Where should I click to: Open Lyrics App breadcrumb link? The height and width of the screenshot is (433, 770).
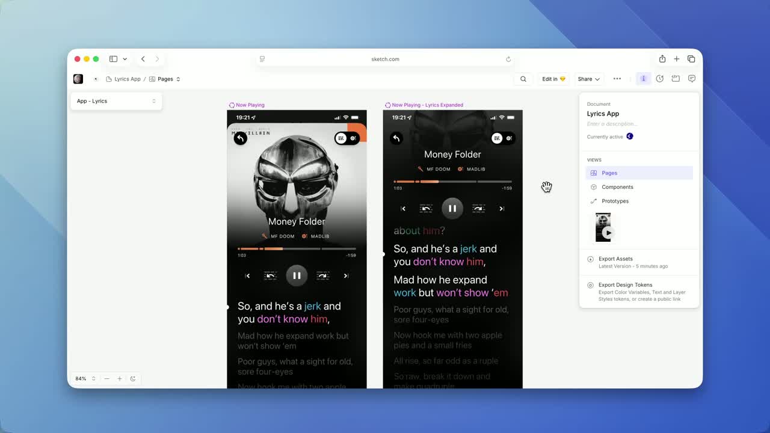click(123, 79)
